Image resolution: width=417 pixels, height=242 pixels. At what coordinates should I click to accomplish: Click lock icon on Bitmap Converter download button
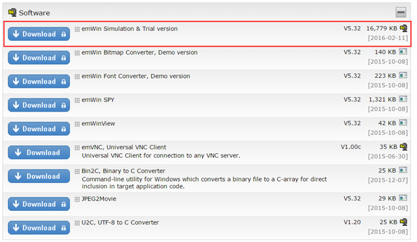64,58
